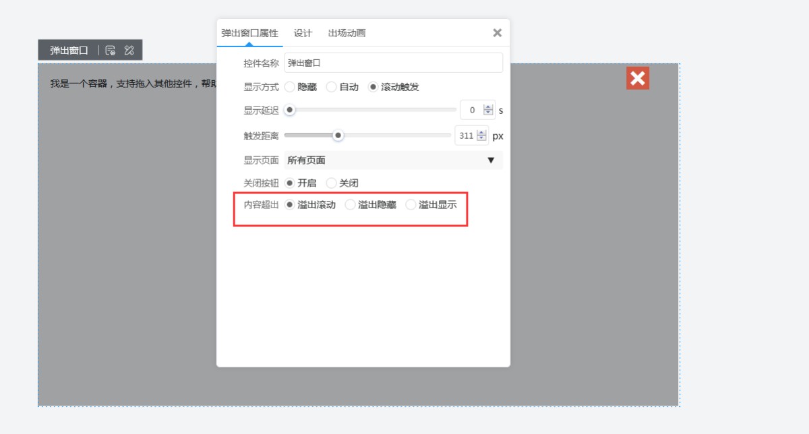Set 关闭按钮 to 关闭
Image resolution: width=809 pixels, height=434 pixels.
332,183
